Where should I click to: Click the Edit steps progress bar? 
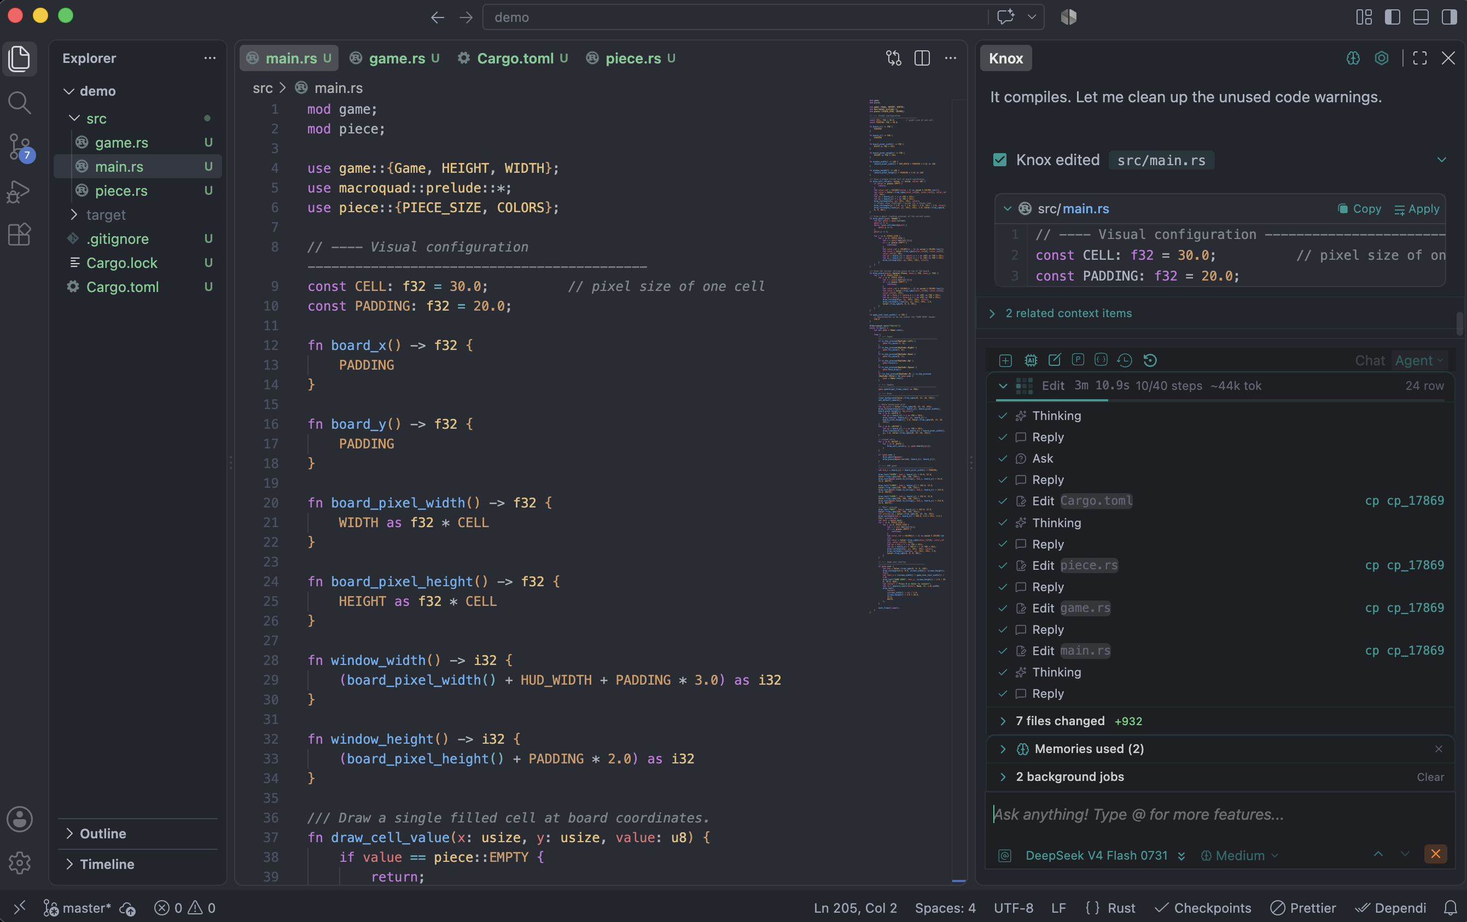click(x=1221, y=400)
